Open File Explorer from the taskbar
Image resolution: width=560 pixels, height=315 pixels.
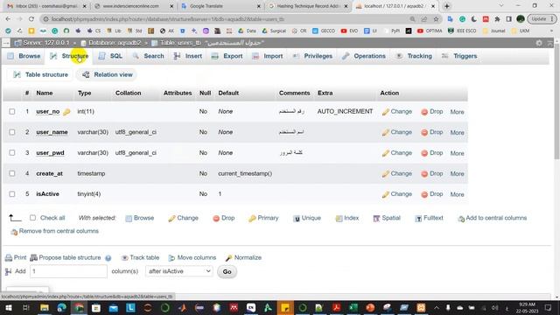(45, 307)
